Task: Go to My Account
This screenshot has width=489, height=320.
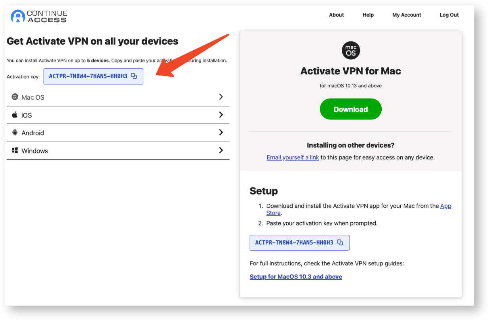Action: [407, 15]
